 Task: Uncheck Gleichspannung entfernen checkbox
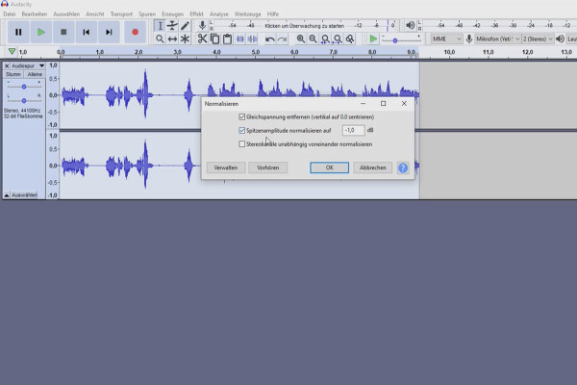coord(241,116)
